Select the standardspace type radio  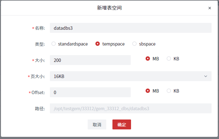(54, 44)
